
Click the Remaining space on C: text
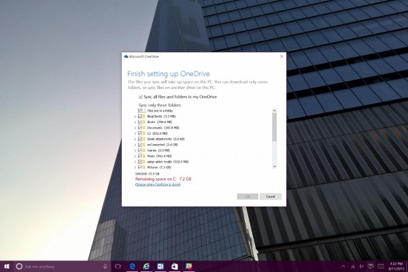[163, 179]
